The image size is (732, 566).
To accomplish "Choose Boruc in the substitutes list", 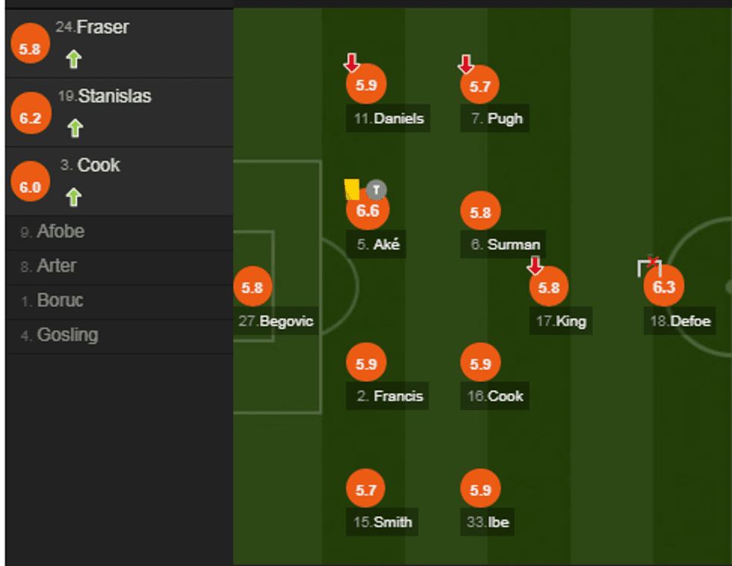I will pyautogui.click(x=60, y=301).
